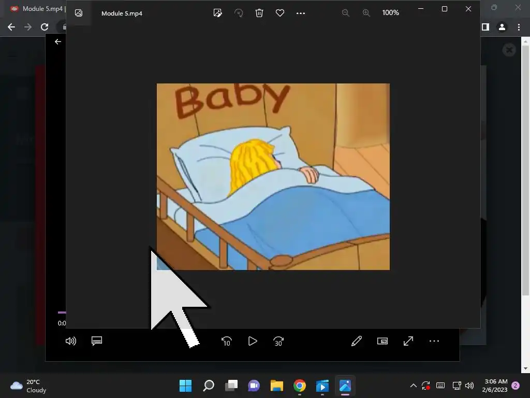Click the Baby bed cartoon image
The width and height of the screenshot is (530, 398).
click(x=273, y=176)
